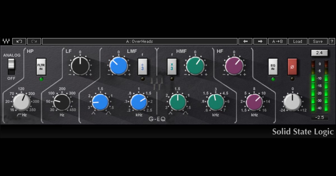336x176 pixels.
Task: Click the LMF kHz frequency blue knob
Action: point(139,102)
